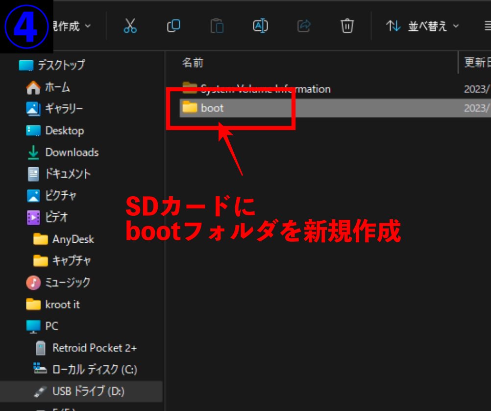This screenshot has width=491, height=411.
Task: Click the ミュージック music note icon
Action: coord(33,283)
